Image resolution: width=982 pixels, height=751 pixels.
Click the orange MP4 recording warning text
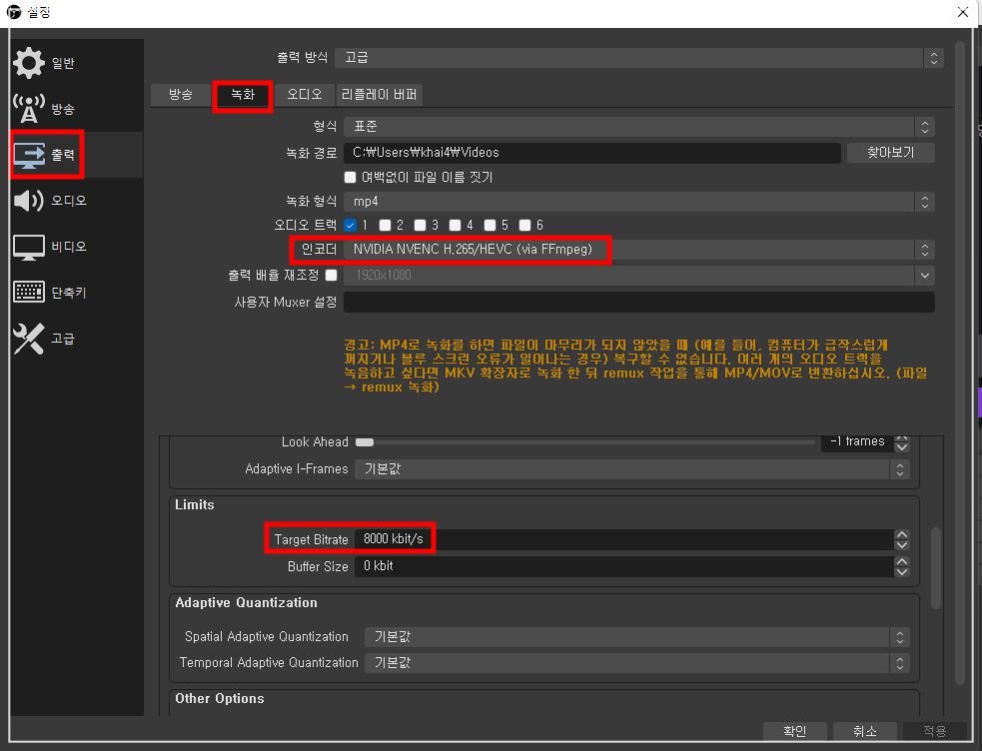coord(635,367)
